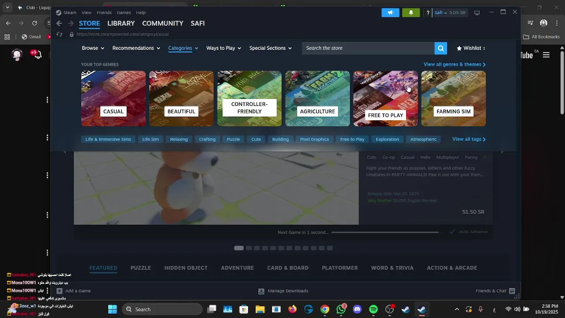This screenshot has height=318, width=565.
Task: Show hidden system tray icons
Action: [457, 309]
